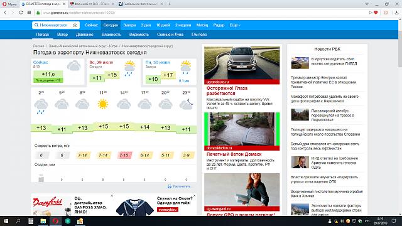Screen dimensions: 402x226
Task: Open the downloads arrow icon
Action: 396,13
